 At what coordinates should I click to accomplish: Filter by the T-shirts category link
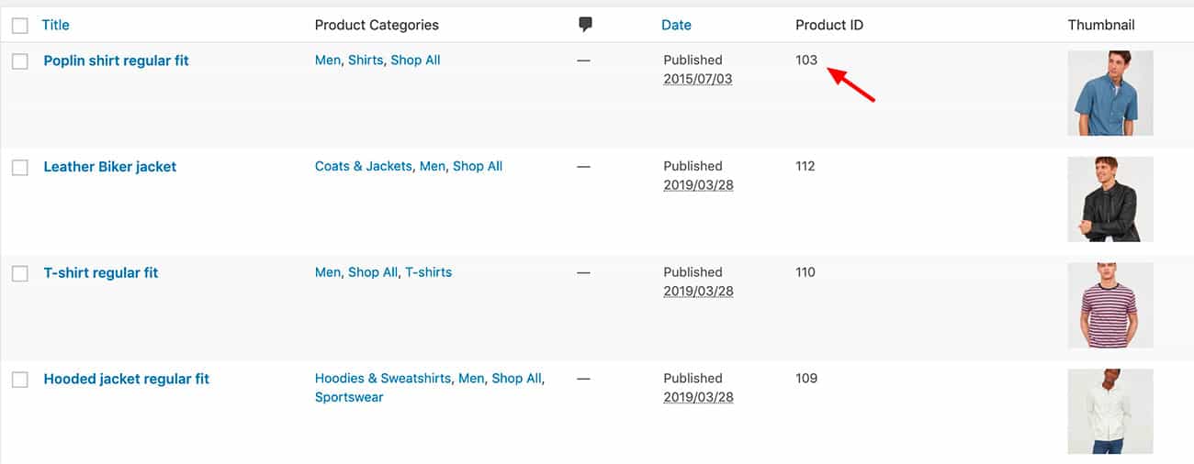pyautogui.click(x=429, y=272)
